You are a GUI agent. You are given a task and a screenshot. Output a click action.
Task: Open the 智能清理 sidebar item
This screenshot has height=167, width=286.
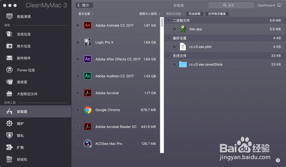coord(36,16)
